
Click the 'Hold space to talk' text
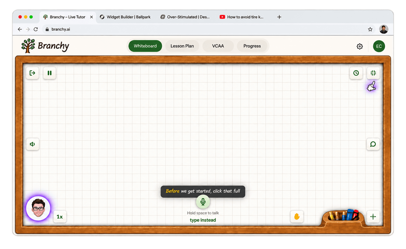point(203,213)
